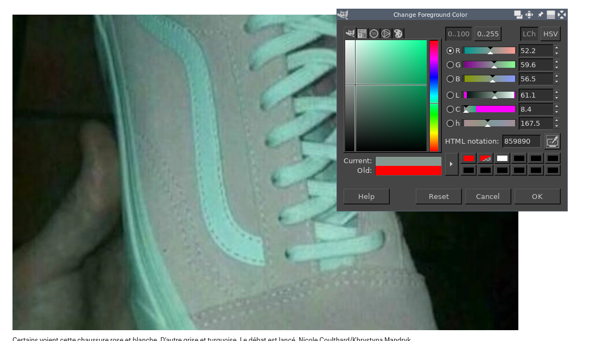Increase the R value with up arrow

click(x=556, y=48)
